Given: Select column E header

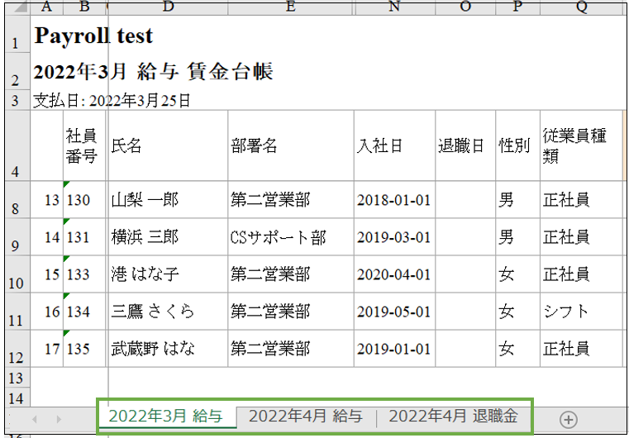Looking at the screenshot, I should coord(290,7).
